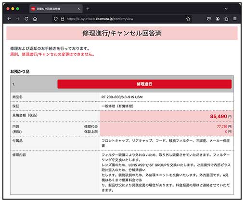This screenshot has width=244, height=202.
Task: Click the shield tracking protection icon
Action: 56,19
